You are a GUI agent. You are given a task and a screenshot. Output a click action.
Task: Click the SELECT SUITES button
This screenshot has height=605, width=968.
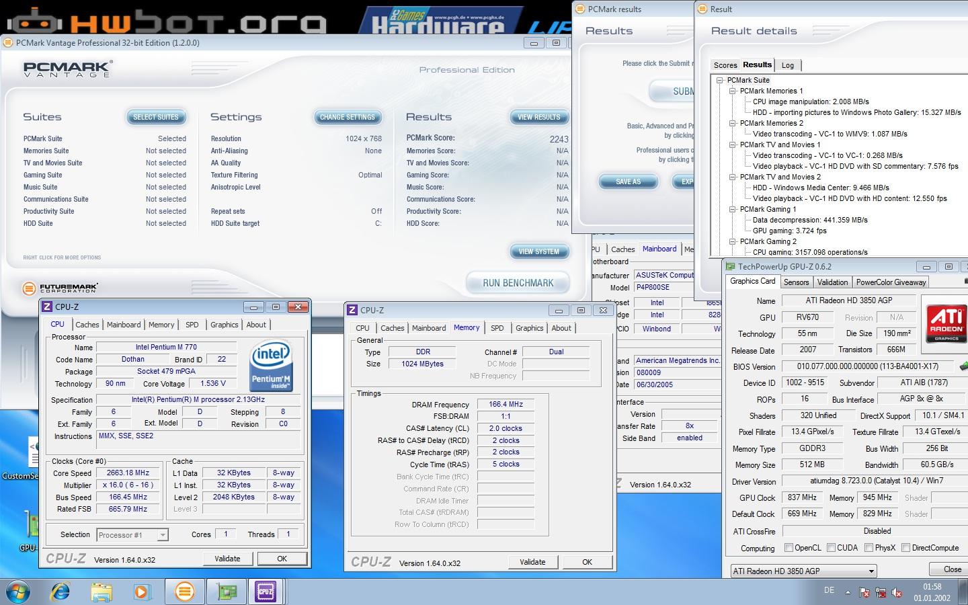click(x=156, y=117)
